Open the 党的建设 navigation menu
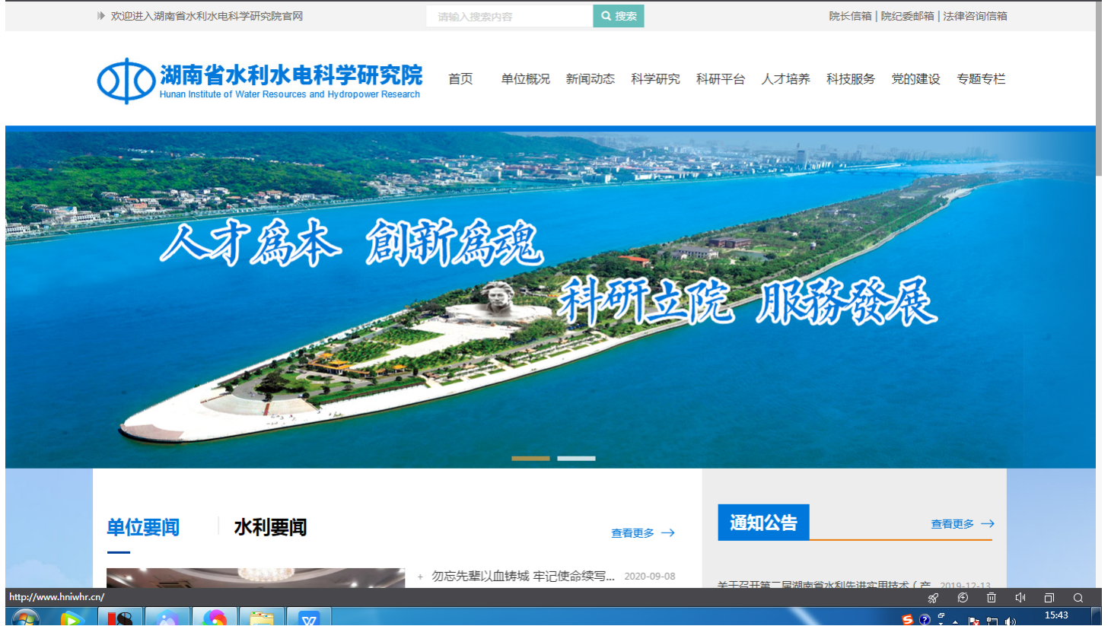The image size is (1111, 626). [x=915, y=79]
